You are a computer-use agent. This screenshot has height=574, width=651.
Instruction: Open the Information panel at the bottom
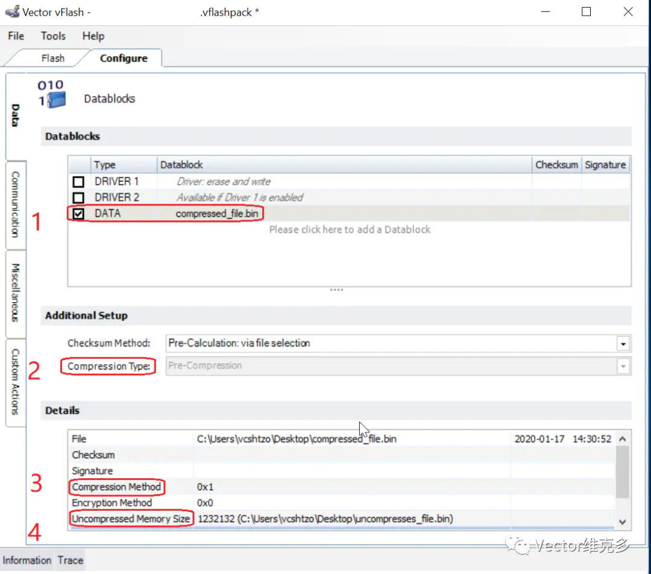point(27,560)
